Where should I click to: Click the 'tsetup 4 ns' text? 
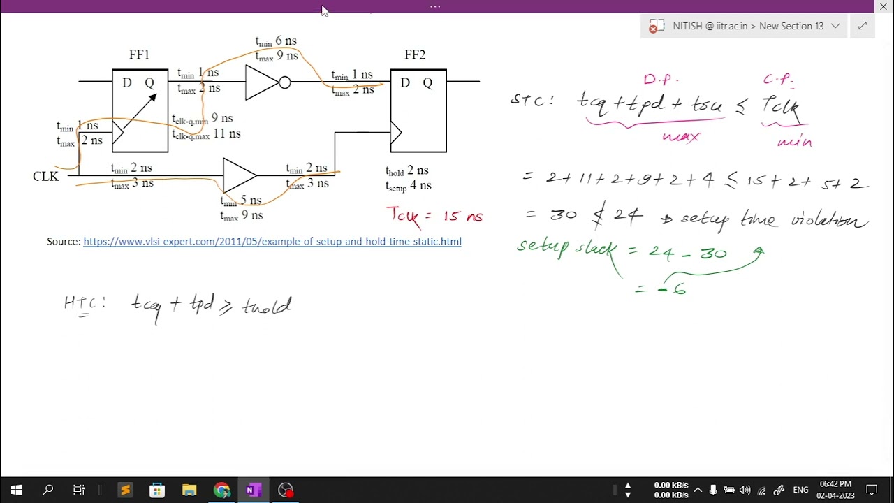click(409, 186)
